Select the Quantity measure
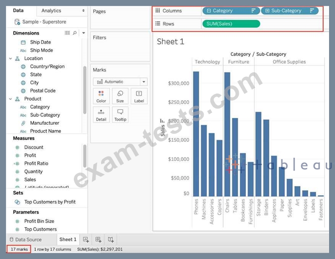Image resolution: width=335 pixels, height=259 pixels. (x=33, y=172)
